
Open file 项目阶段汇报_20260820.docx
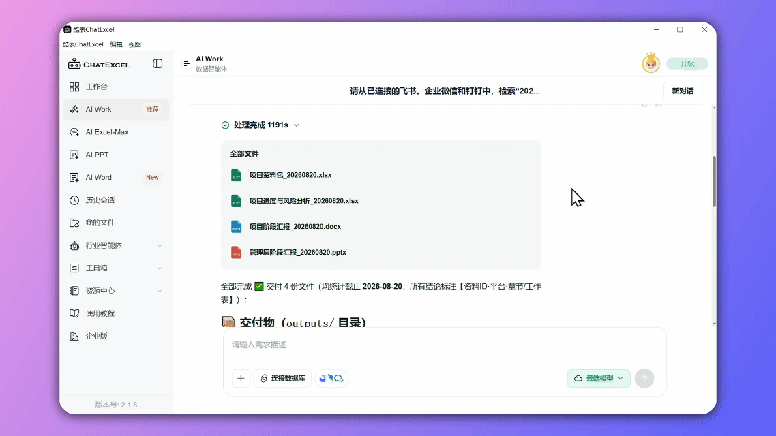pyautogui.click(x=295, y=226)
